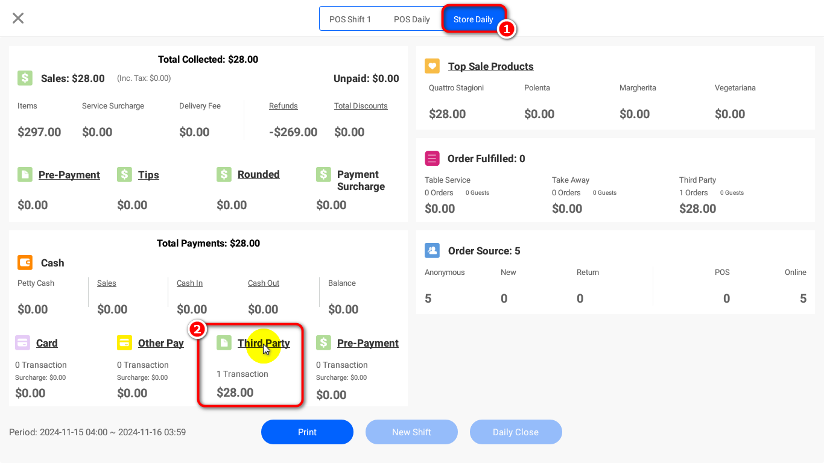Click the Rounded dollar icon
The height and width of the screenshot is (463, 824).
click(x=224, y=174)
